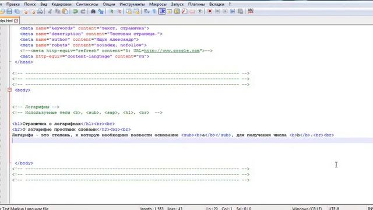Toggle Show All Characters icon
Viewport: 373px width, 210px height.
point(154,11)
